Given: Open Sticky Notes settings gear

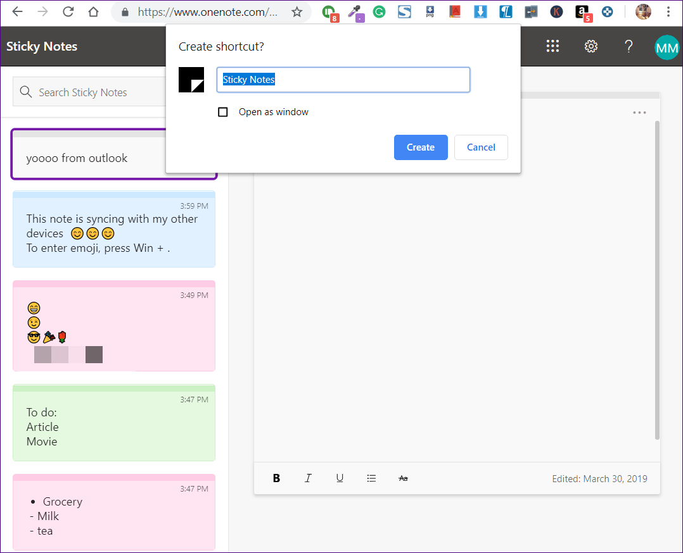Looking at the screenshot, I should click(x=590, y=46).
